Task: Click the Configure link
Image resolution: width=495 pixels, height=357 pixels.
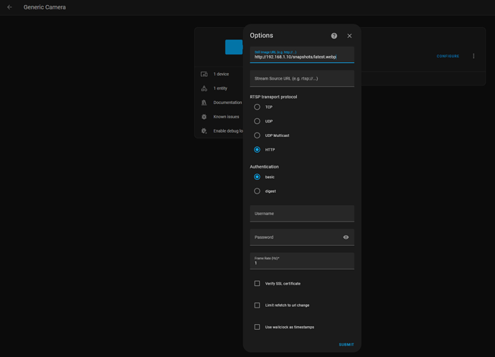Action: point(448,56)
